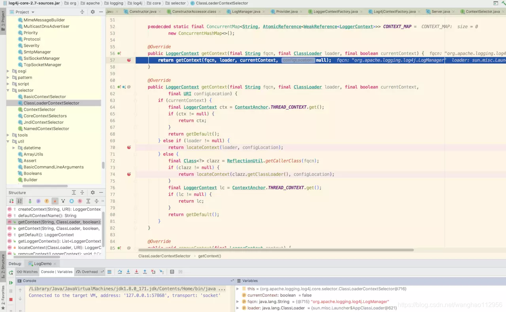Select locateContext(ClassLoader, URI) in Structure
This screenshot has height=312, width=506.
pos(54,248)
